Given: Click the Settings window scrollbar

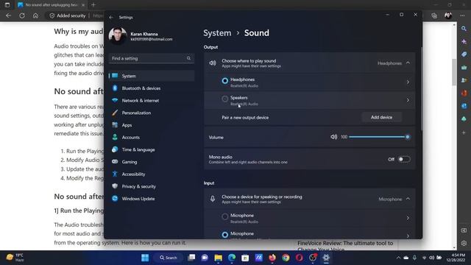Looking at the screenshot, I should tap(421, 88).
